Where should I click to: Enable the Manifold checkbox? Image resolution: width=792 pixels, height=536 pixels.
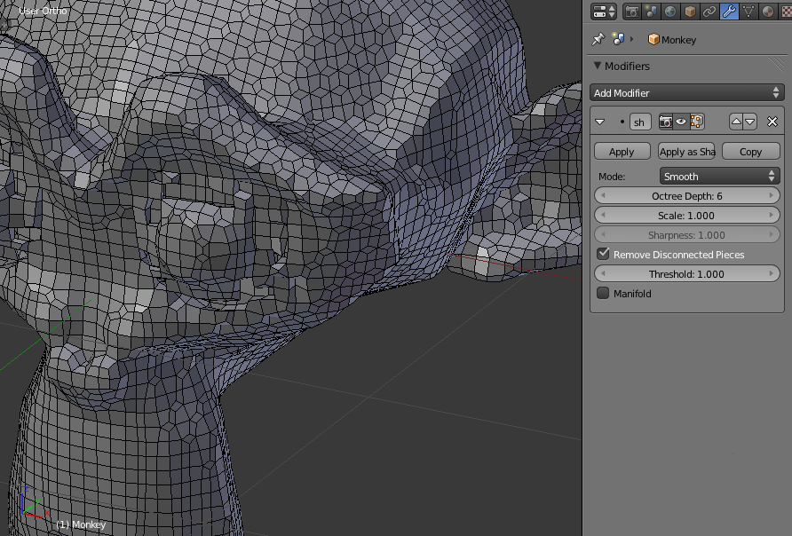point(603,293)
